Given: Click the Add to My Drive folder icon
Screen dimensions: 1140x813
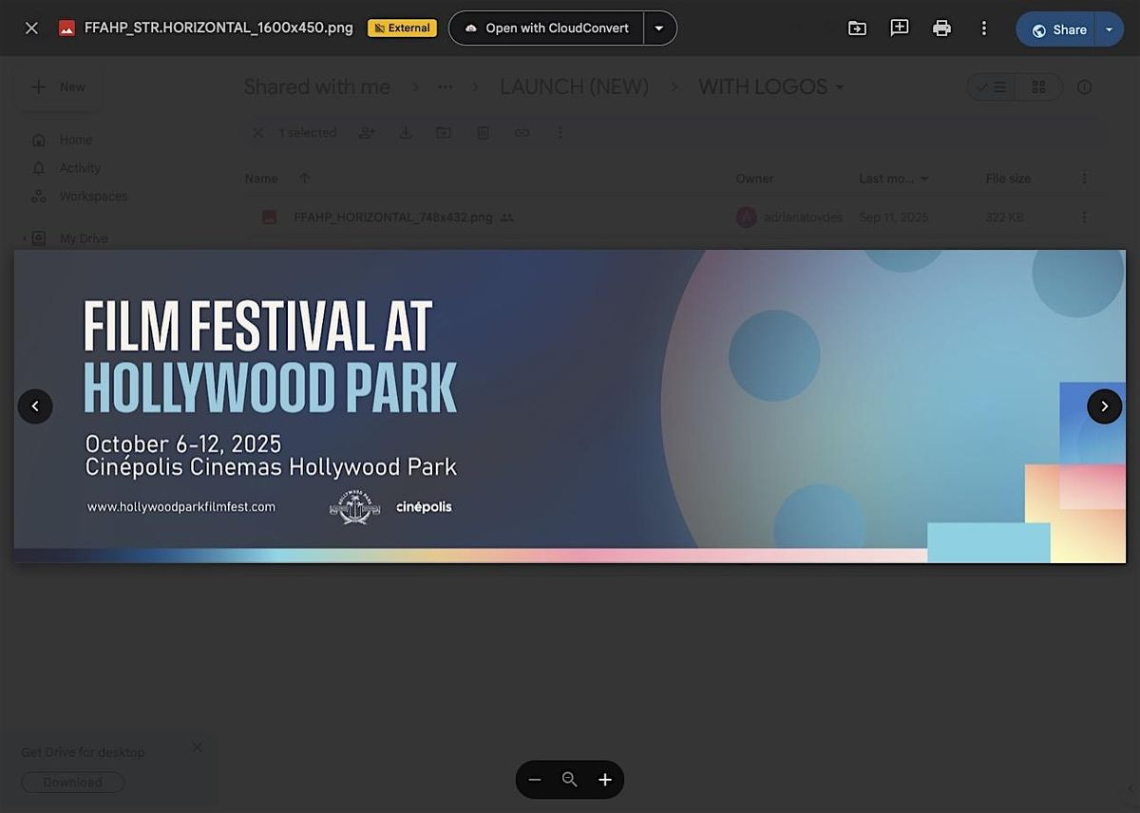Looking at the screenshot, I should click(x=857, y=28).
